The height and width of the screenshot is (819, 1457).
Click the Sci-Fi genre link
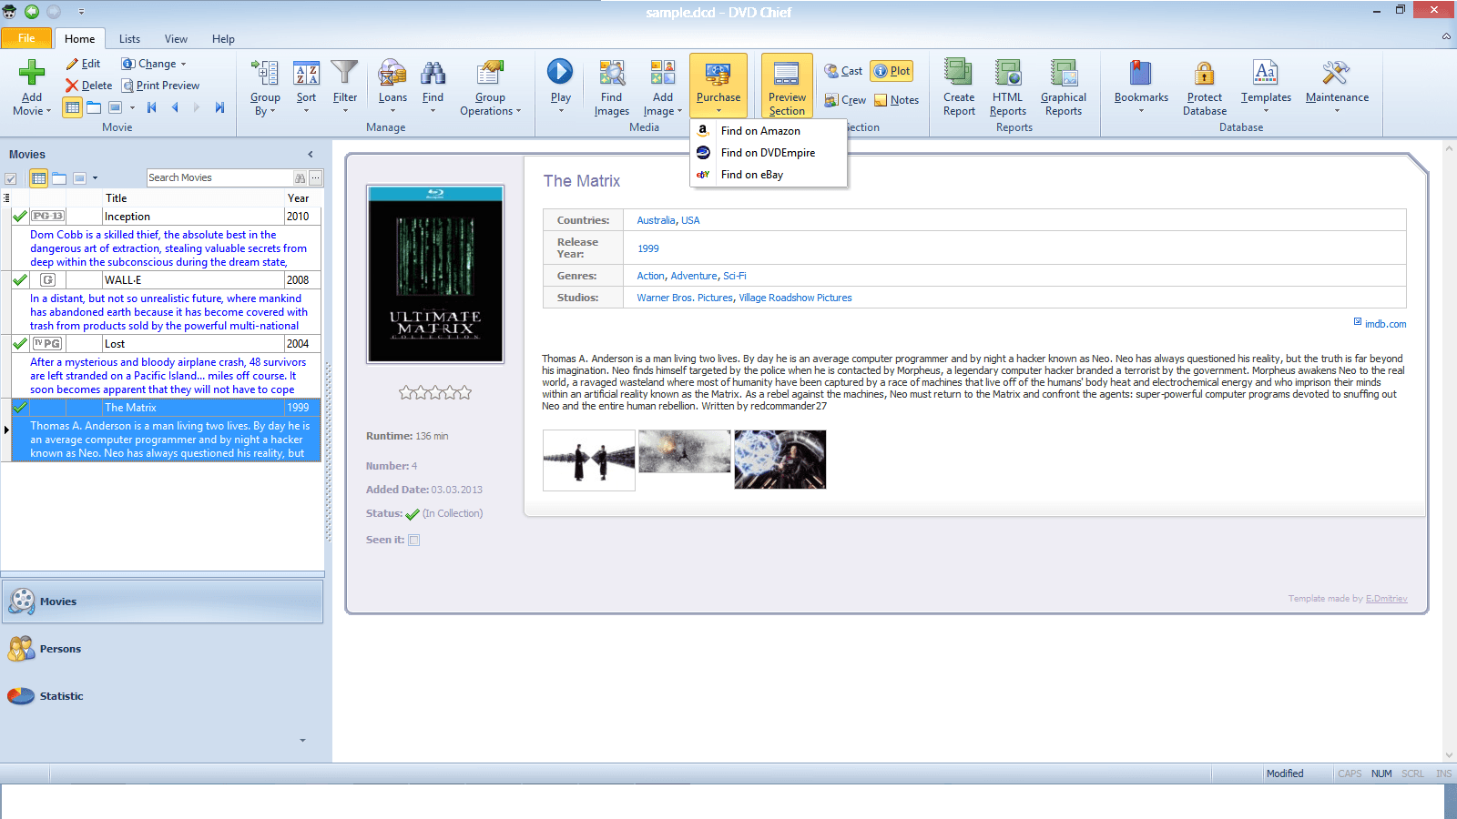click(x=734, y=276)
